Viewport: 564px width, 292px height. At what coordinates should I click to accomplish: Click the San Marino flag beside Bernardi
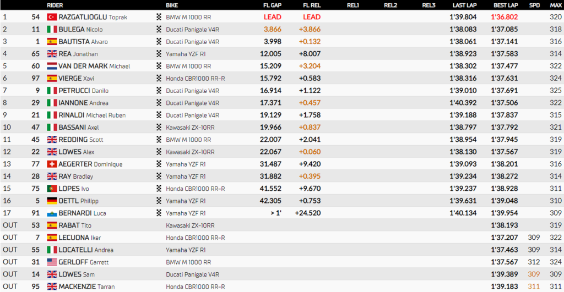[52, 213]
